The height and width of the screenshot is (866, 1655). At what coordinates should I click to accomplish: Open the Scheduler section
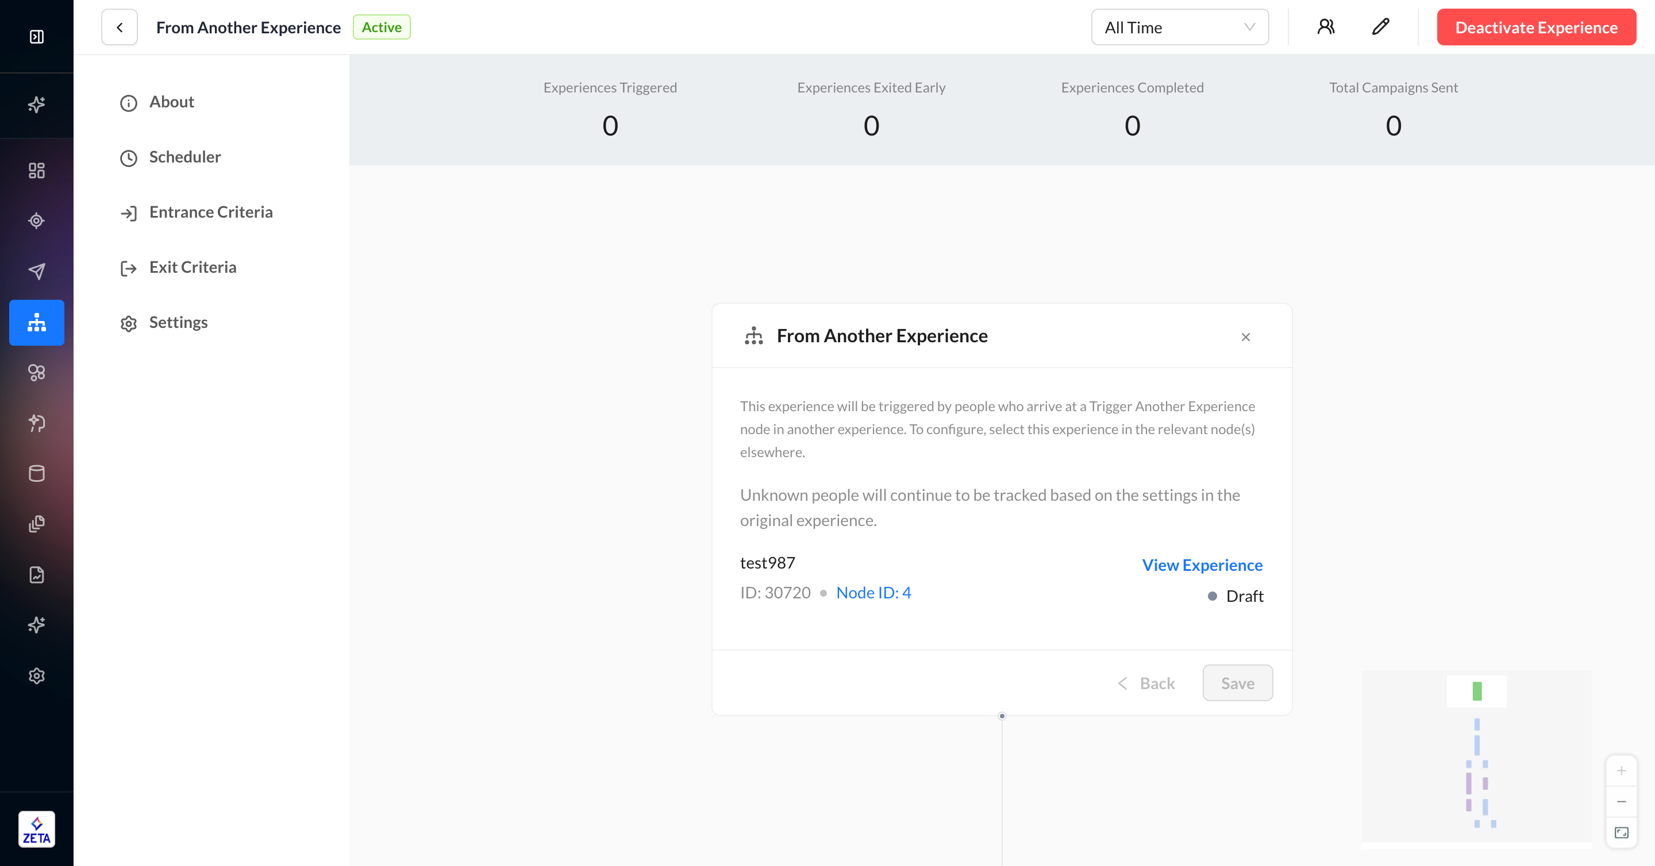184,157
